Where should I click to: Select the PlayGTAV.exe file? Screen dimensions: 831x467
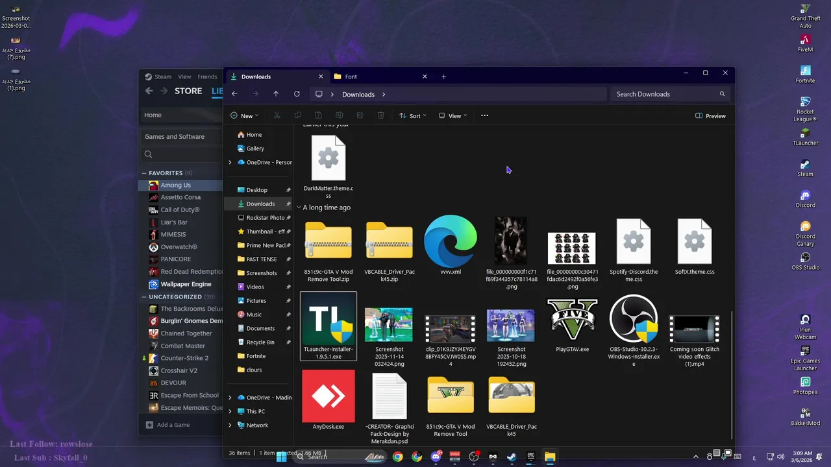point(572,326)
